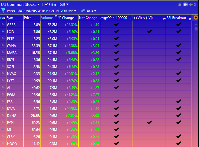Select the DKNG symbol
The image size is (199, 147).
tap(12, 116)
